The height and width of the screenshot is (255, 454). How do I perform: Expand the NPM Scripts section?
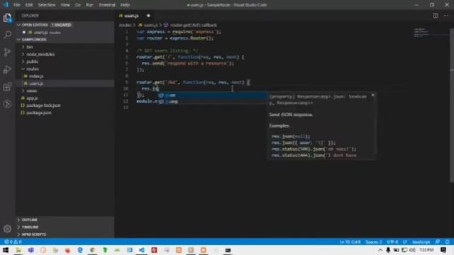coord(65,234)
